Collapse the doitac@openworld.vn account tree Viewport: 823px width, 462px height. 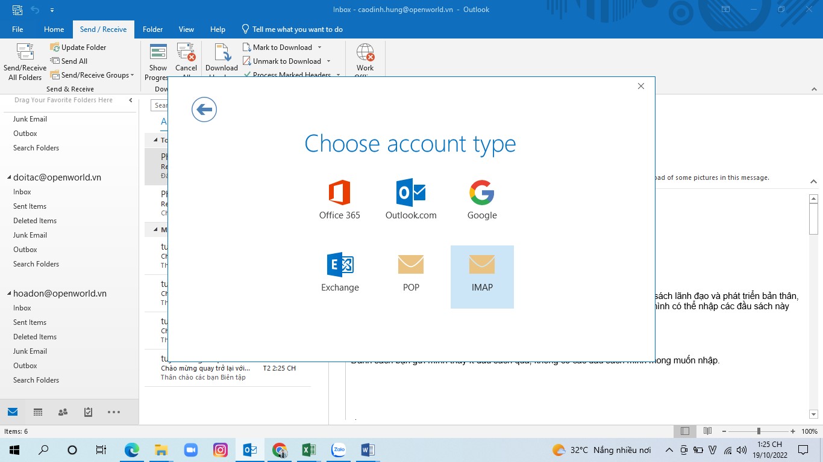(x=9, y=177)
